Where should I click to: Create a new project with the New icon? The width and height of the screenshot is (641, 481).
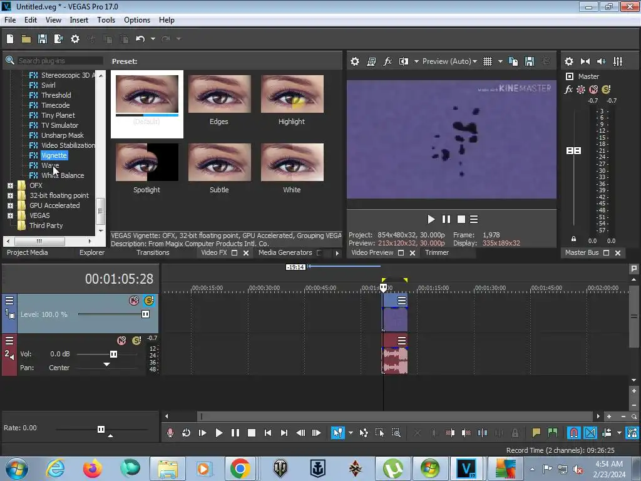click(10, 39)
